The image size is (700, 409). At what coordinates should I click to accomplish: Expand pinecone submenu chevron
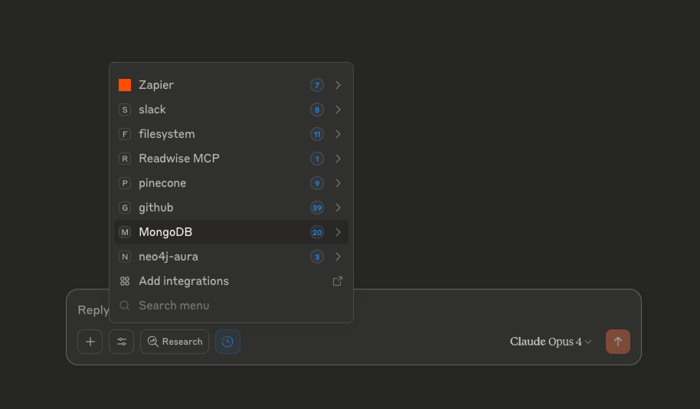click(338, 183)
